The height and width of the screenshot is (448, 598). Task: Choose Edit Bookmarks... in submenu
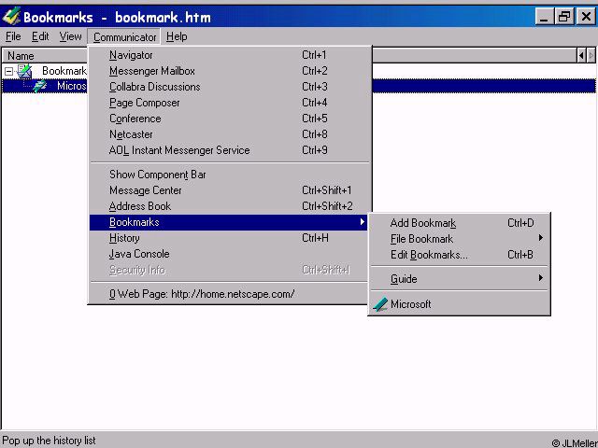(459, 255)
